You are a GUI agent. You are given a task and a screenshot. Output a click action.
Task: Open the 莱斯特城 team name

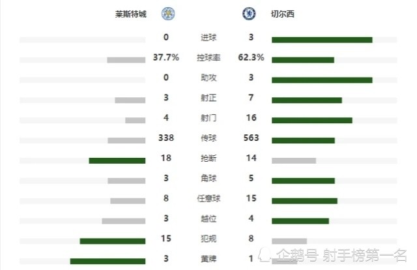tap(130, 14)
